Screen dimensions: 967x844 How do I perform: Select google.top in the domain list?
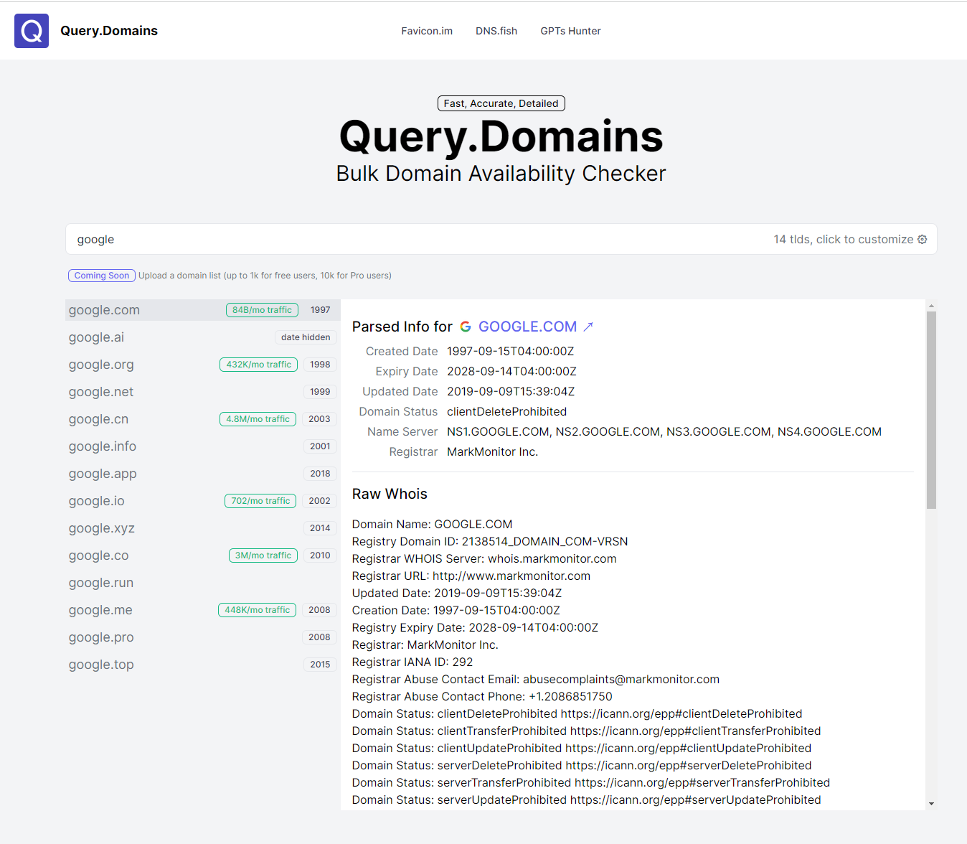[203, 665]
